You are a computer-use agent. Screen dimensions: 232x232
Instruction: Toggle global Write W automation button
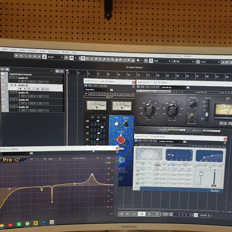pyautogui.click(x=35, y=56)
